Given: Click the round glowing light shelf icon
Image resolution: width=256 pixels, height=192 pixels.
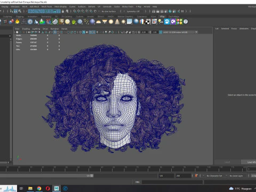Looking at the screenshot, I should click(x=111, y=21).
